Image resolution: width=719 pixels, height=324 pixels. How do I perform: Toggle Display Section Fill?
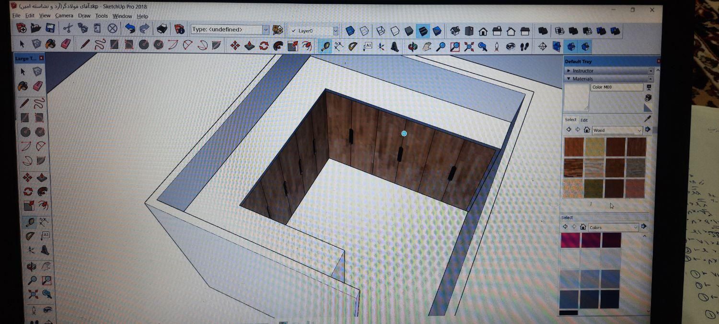tap(585, 46)
